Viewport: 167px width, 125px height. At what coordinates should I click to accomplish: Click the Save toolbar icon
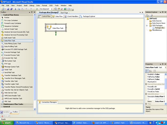click(x=8, y=9)
